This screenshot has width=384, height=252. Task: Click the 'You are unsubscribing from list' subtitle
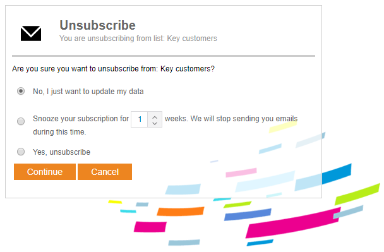click(138, 39)
